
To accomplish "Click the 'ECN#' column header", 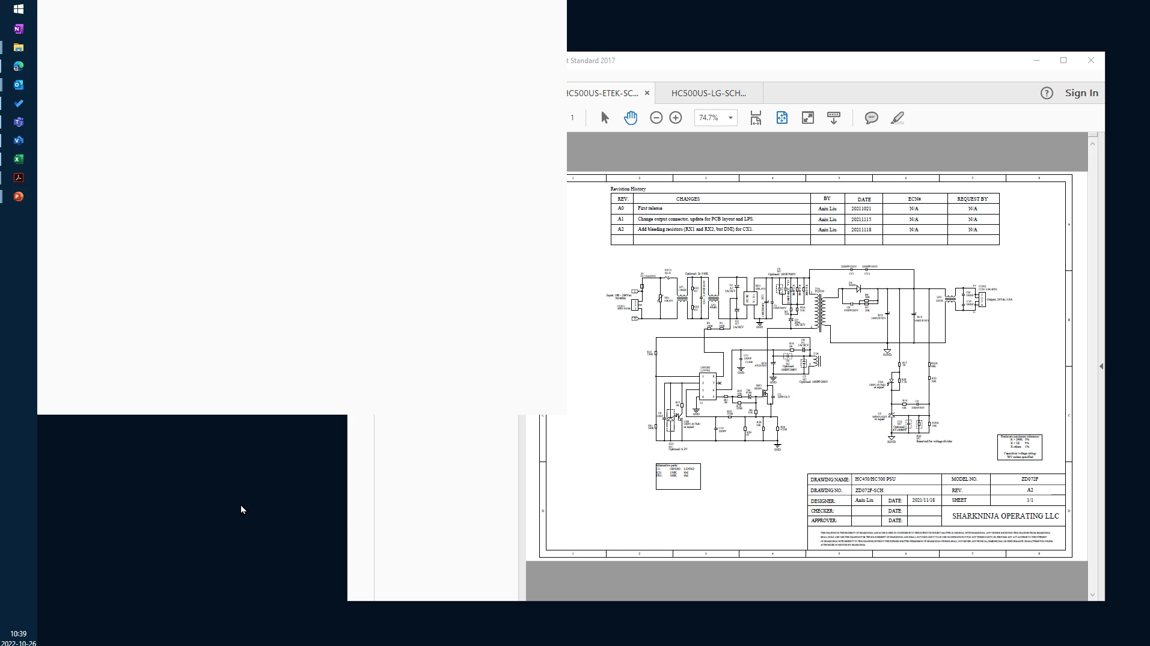I will pyautogui.click(x=914, y=199).
